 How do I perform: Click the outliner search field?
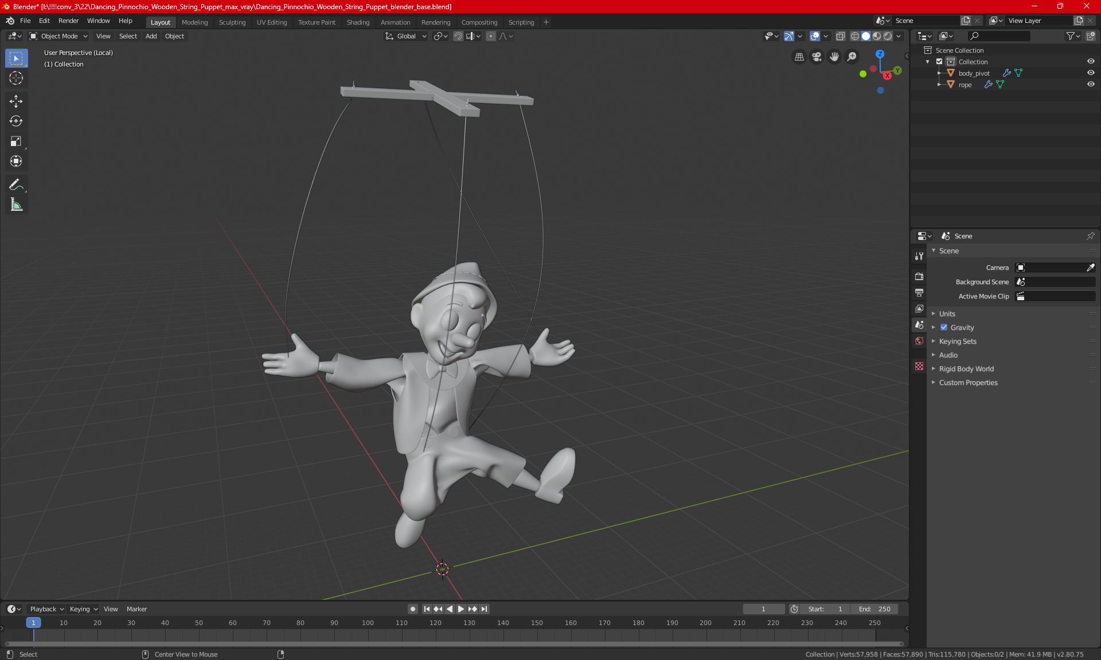(999, 36)
